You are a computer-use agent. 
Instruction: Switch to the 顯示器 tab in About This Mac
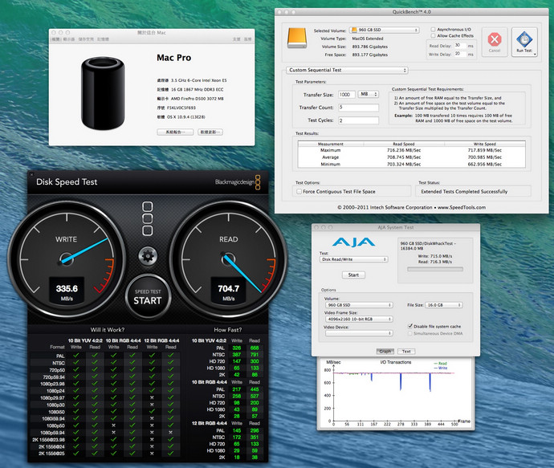pyautogui.click(x=69, y=39)
